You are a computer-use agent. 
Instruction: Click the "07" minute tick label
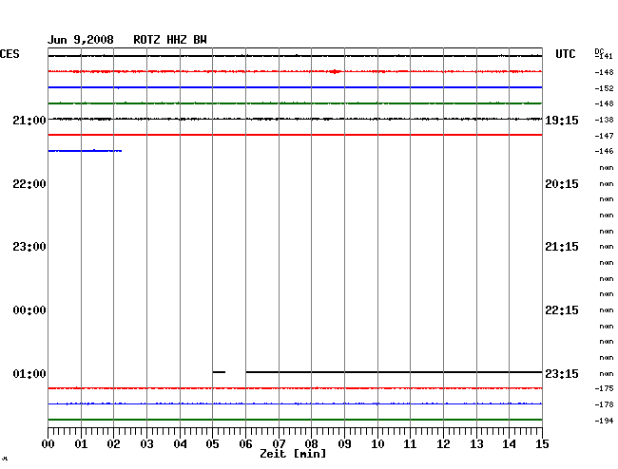click(279, 444)
